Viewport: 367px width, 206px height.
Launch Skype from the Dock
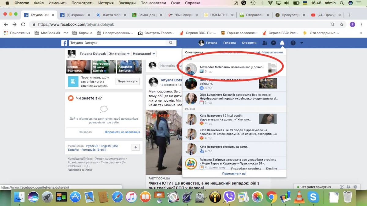(x=313, y=197)
